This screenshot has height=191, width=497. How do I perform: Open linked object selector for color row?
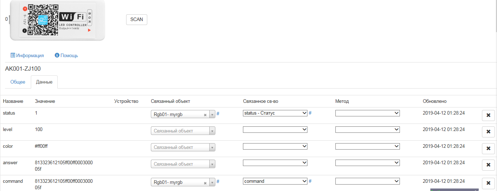pyautogui.click(x=183, y=147)
